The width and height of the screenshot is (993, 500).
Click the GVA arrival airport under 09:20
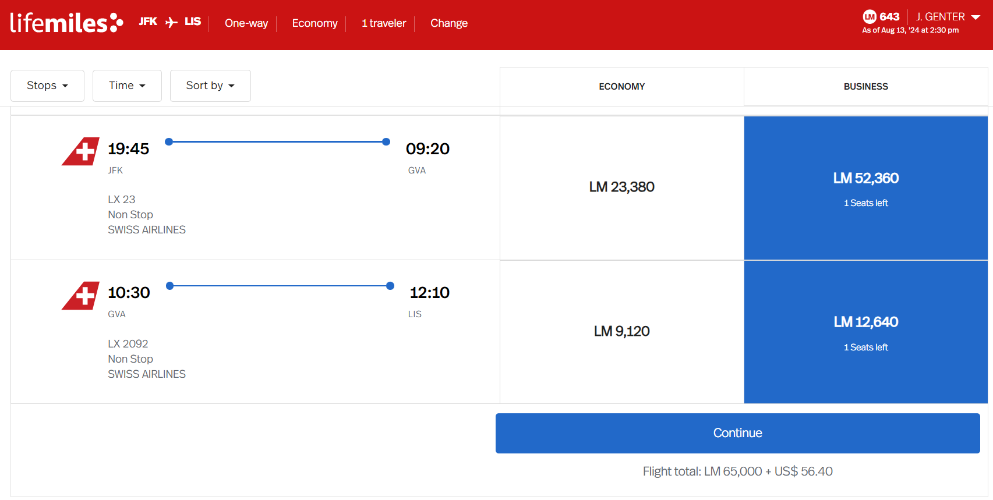pos(416,171)
